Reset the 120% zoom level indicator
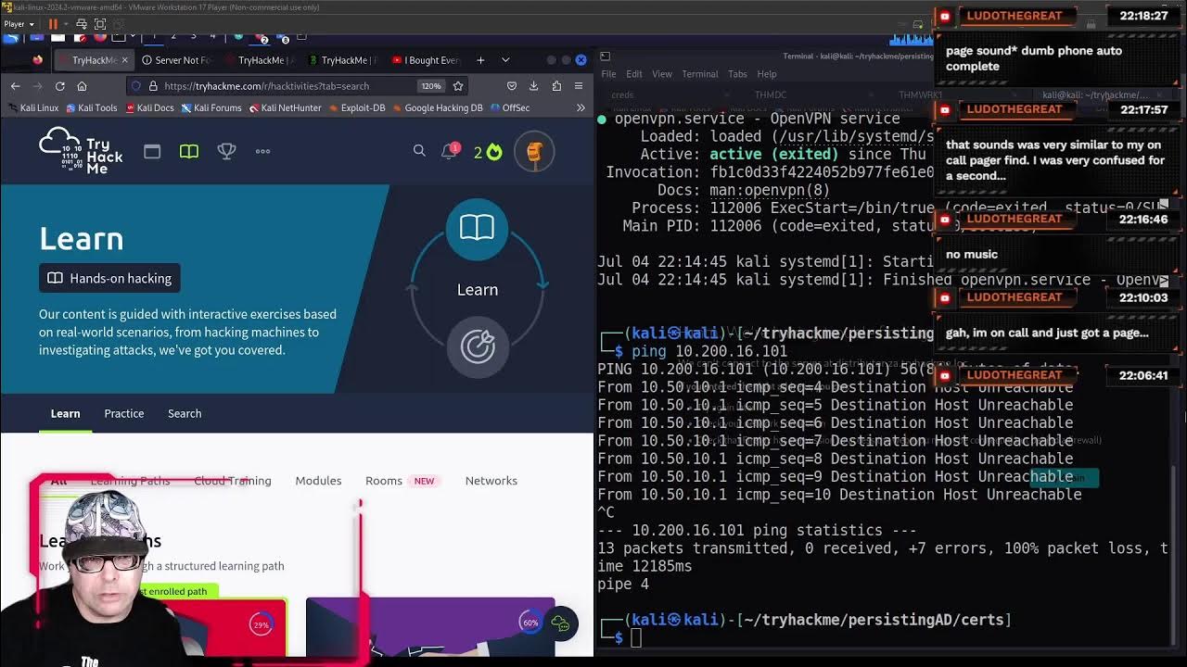 (x=430, y=85)
